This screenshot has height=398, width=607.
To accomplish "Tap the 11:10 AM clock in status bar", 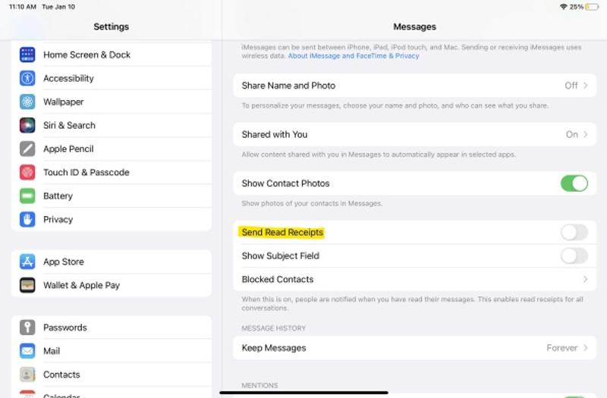I will tap(23, 7).
